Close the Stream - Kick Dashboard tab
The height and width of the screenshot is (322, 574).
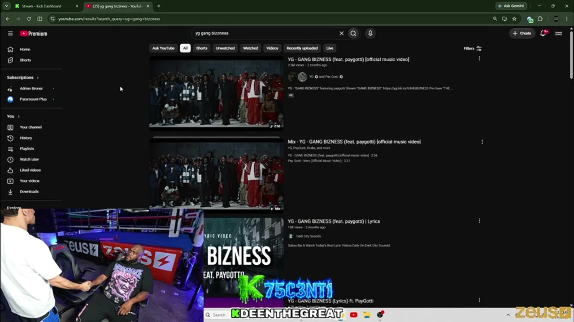click(77, 6)
